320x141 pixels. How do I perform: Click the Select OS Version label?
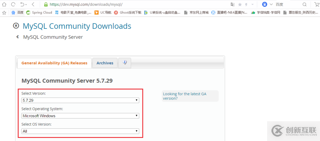click(36, 124)
